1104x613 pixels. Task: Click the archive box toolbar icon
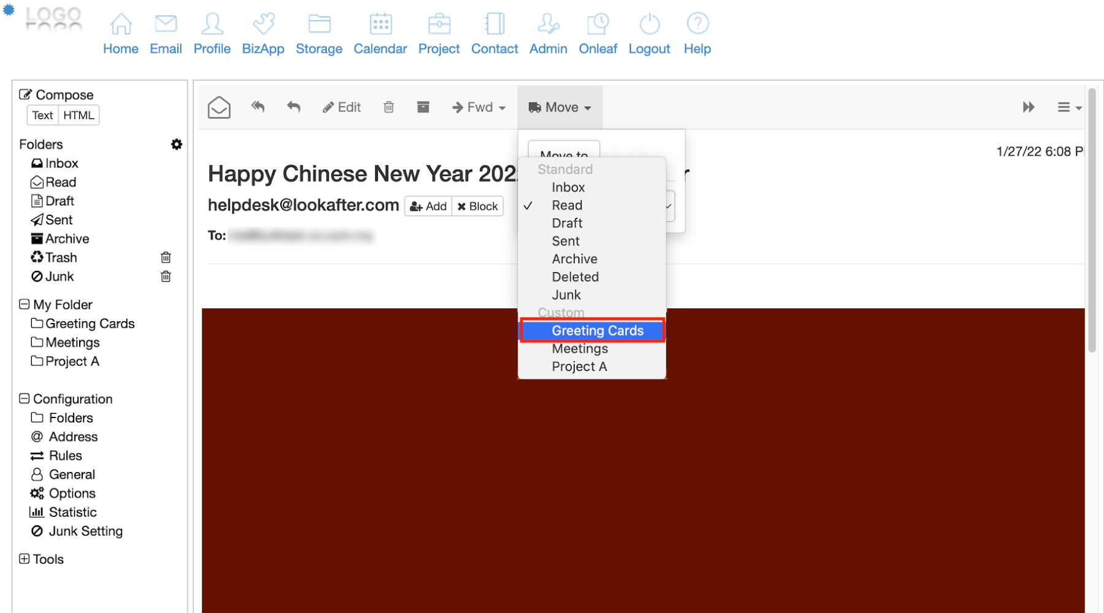(x=423, y=107)
